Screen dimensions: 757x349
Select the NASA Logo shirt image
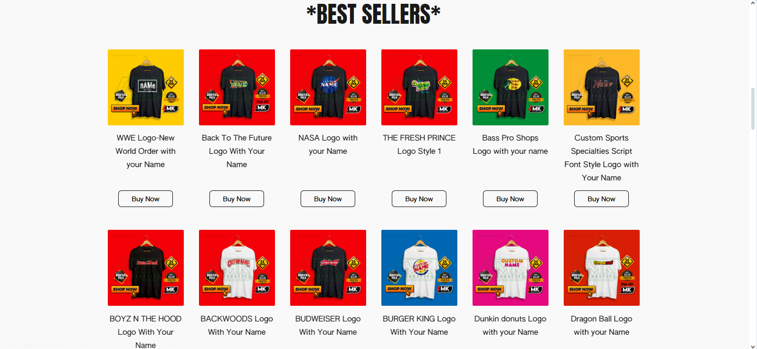coord(328,87)
